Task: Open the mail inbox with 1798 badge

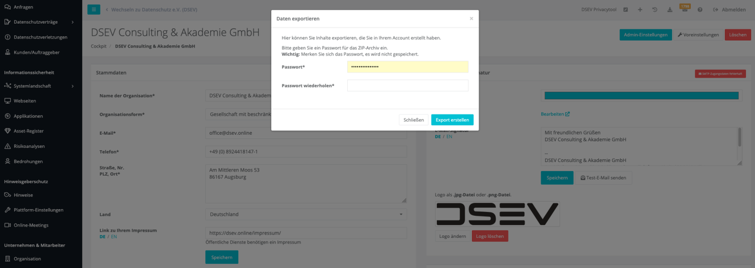Action: (685, 9)
